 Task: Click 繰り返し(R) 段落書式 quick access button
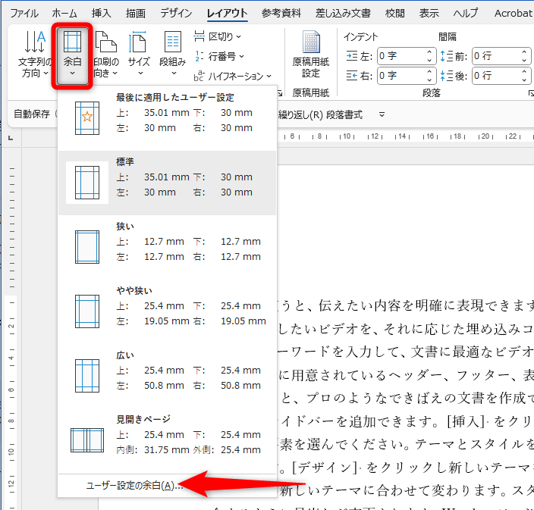pos(320,115)
